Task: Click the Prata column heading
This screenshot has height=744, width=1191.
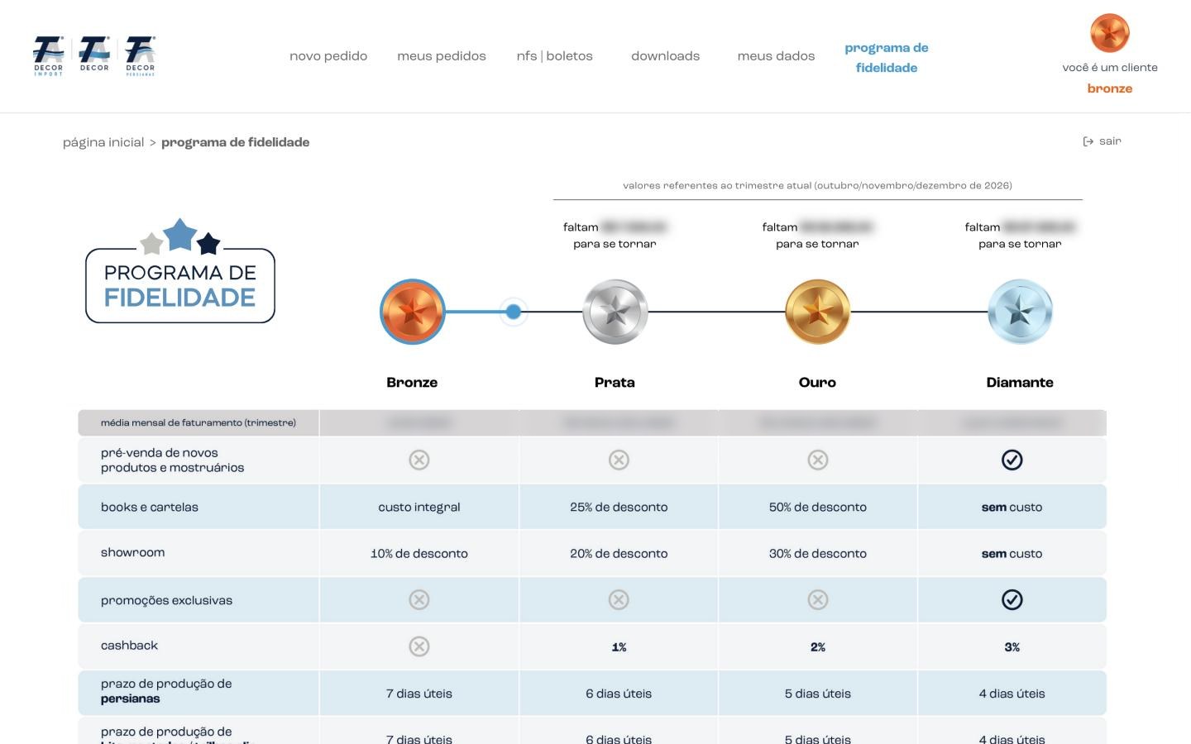Action: tap(615, 382)
